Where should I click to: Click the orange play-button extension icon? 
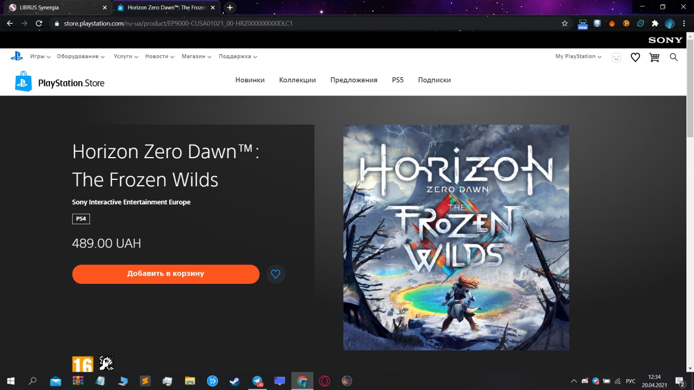point(626,23)
